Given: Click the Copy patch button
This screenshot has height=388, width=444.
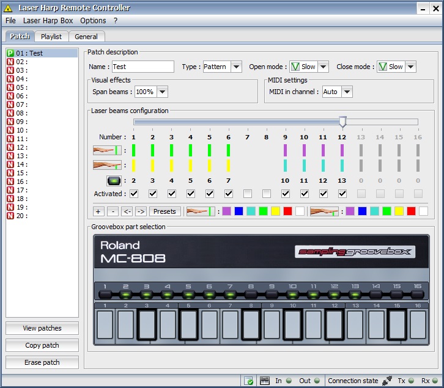Looking at the screenshot, I should (42, 345).
